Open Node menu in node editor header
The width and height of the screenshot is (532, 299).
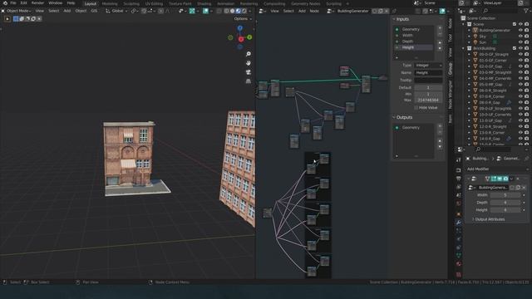(x=314, y=11)
